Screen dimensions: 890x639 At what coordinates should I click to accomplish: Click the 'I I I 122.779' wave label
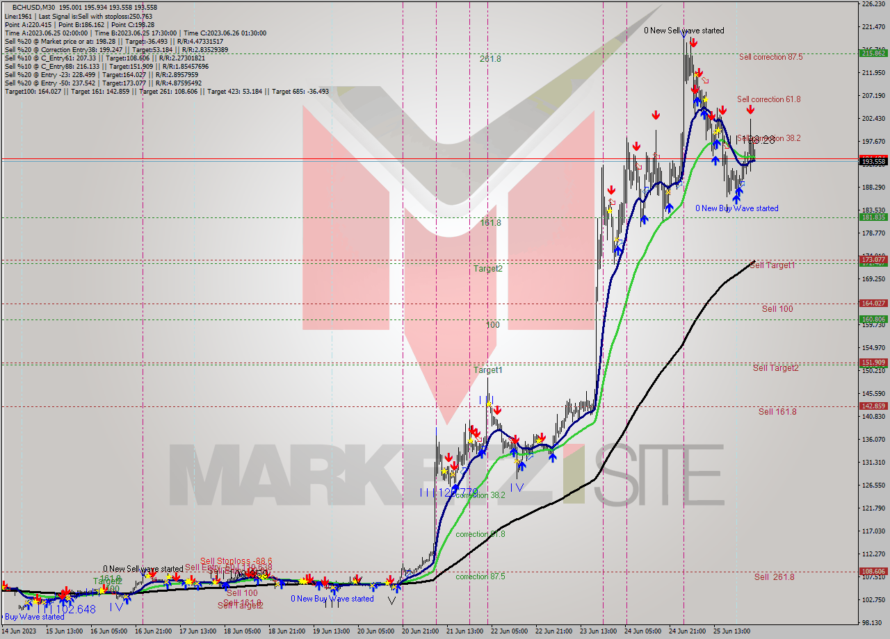click(x=449, y=492)
